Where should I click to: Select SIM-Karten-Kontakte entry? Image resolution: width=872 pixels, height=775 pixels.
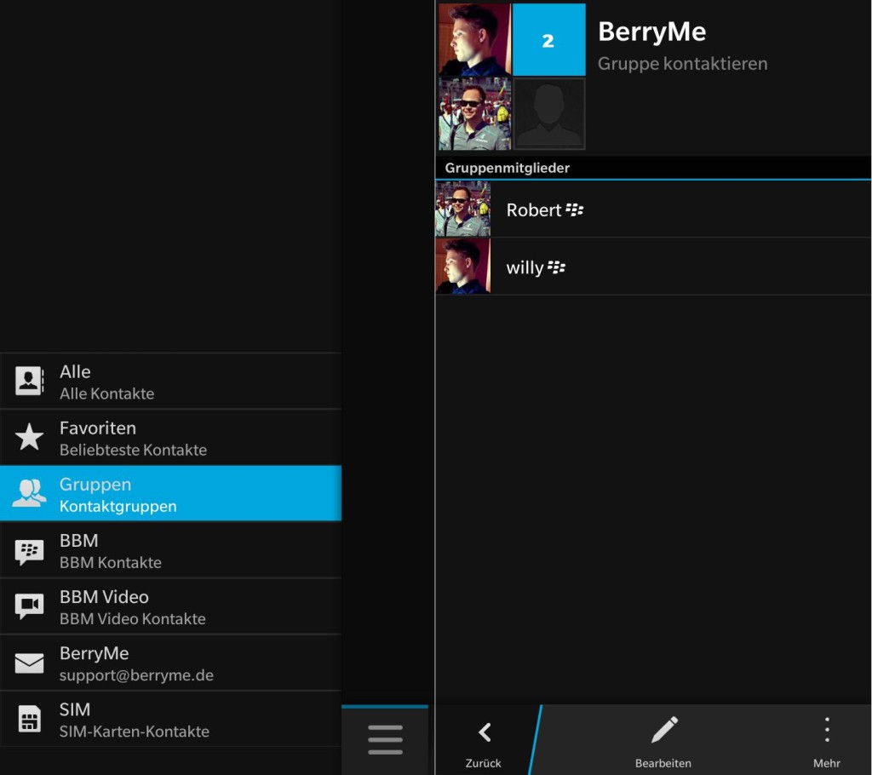tap(170, 719)
